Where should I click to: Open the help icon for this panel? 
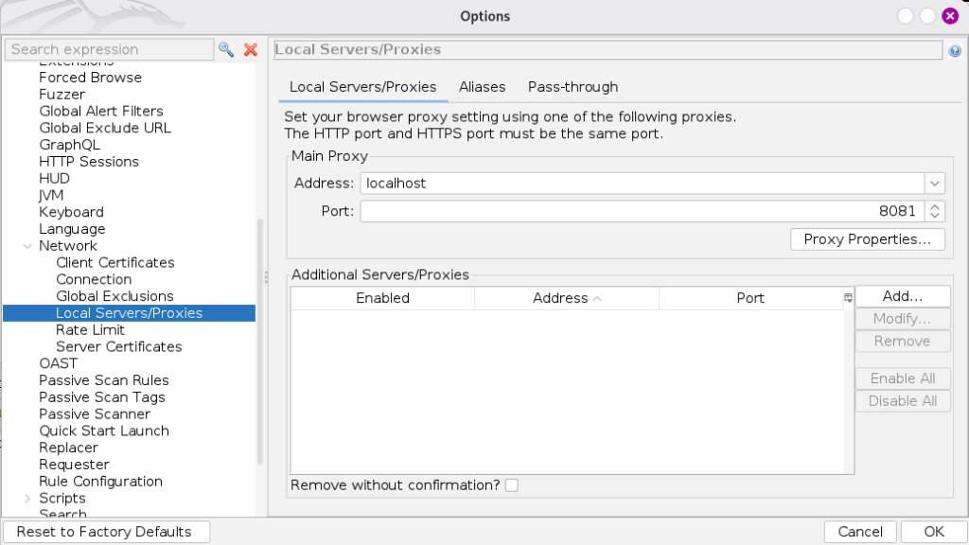click(x=955, y=51)
